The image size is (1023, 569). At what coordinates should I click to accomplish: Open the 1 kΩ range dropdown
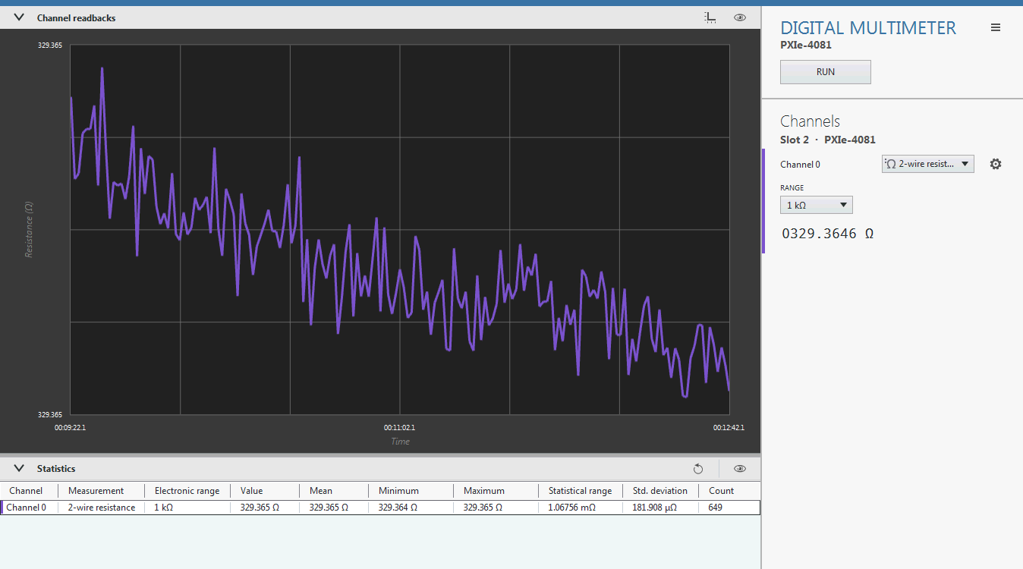tap(816, 205)
